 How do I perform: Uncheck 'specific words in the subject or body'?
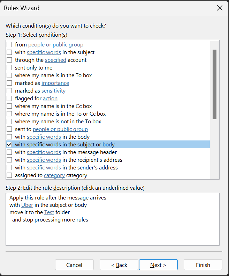pos(9,145)
